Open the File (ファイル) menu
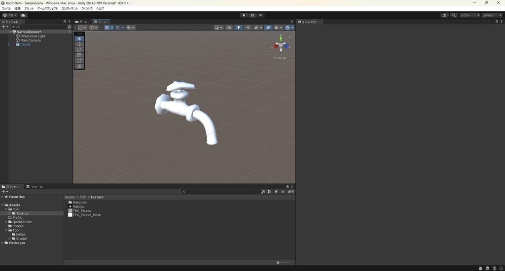The width and height of the screenshot is (505, 271). click(6, 8)
